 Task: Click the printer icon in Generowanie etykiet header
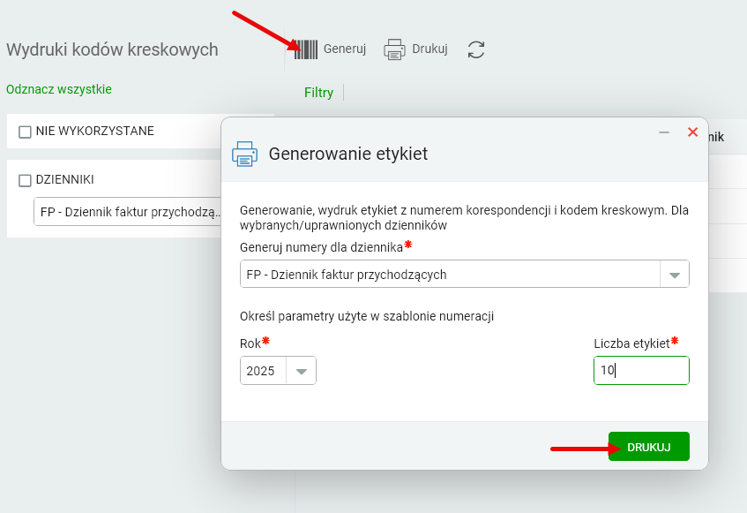[x=245, y=154]
